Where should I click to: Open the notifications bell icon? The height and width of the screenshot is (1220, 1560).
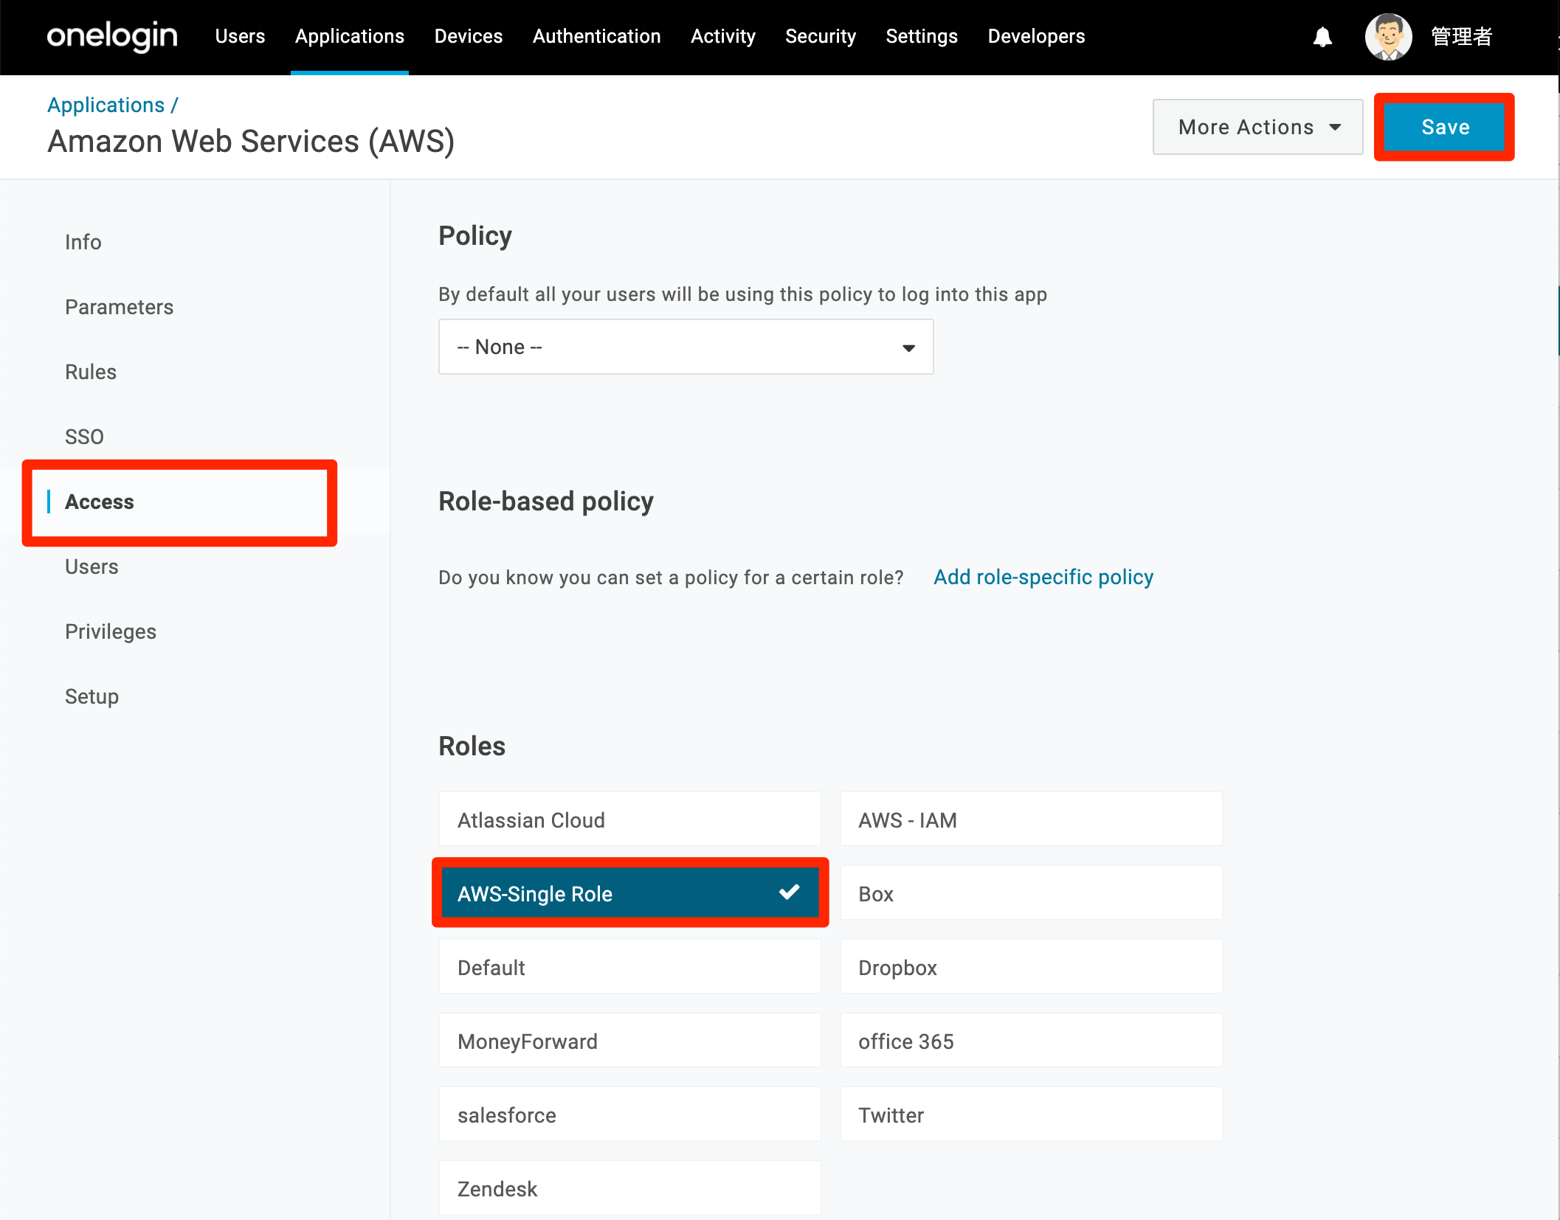pyautogui.click(x=1322, y=36)
